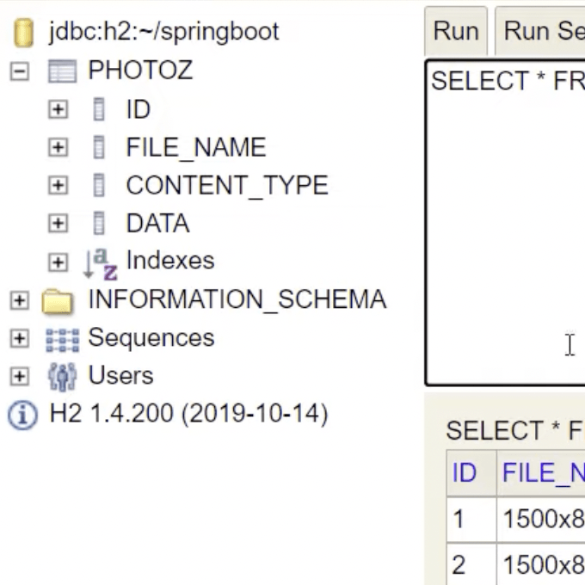This screenshot has height=585, width=585.
Task: Expand the INFORMATION_SCHEMA node
Action: pyautogui.click(x=19, y=301)
